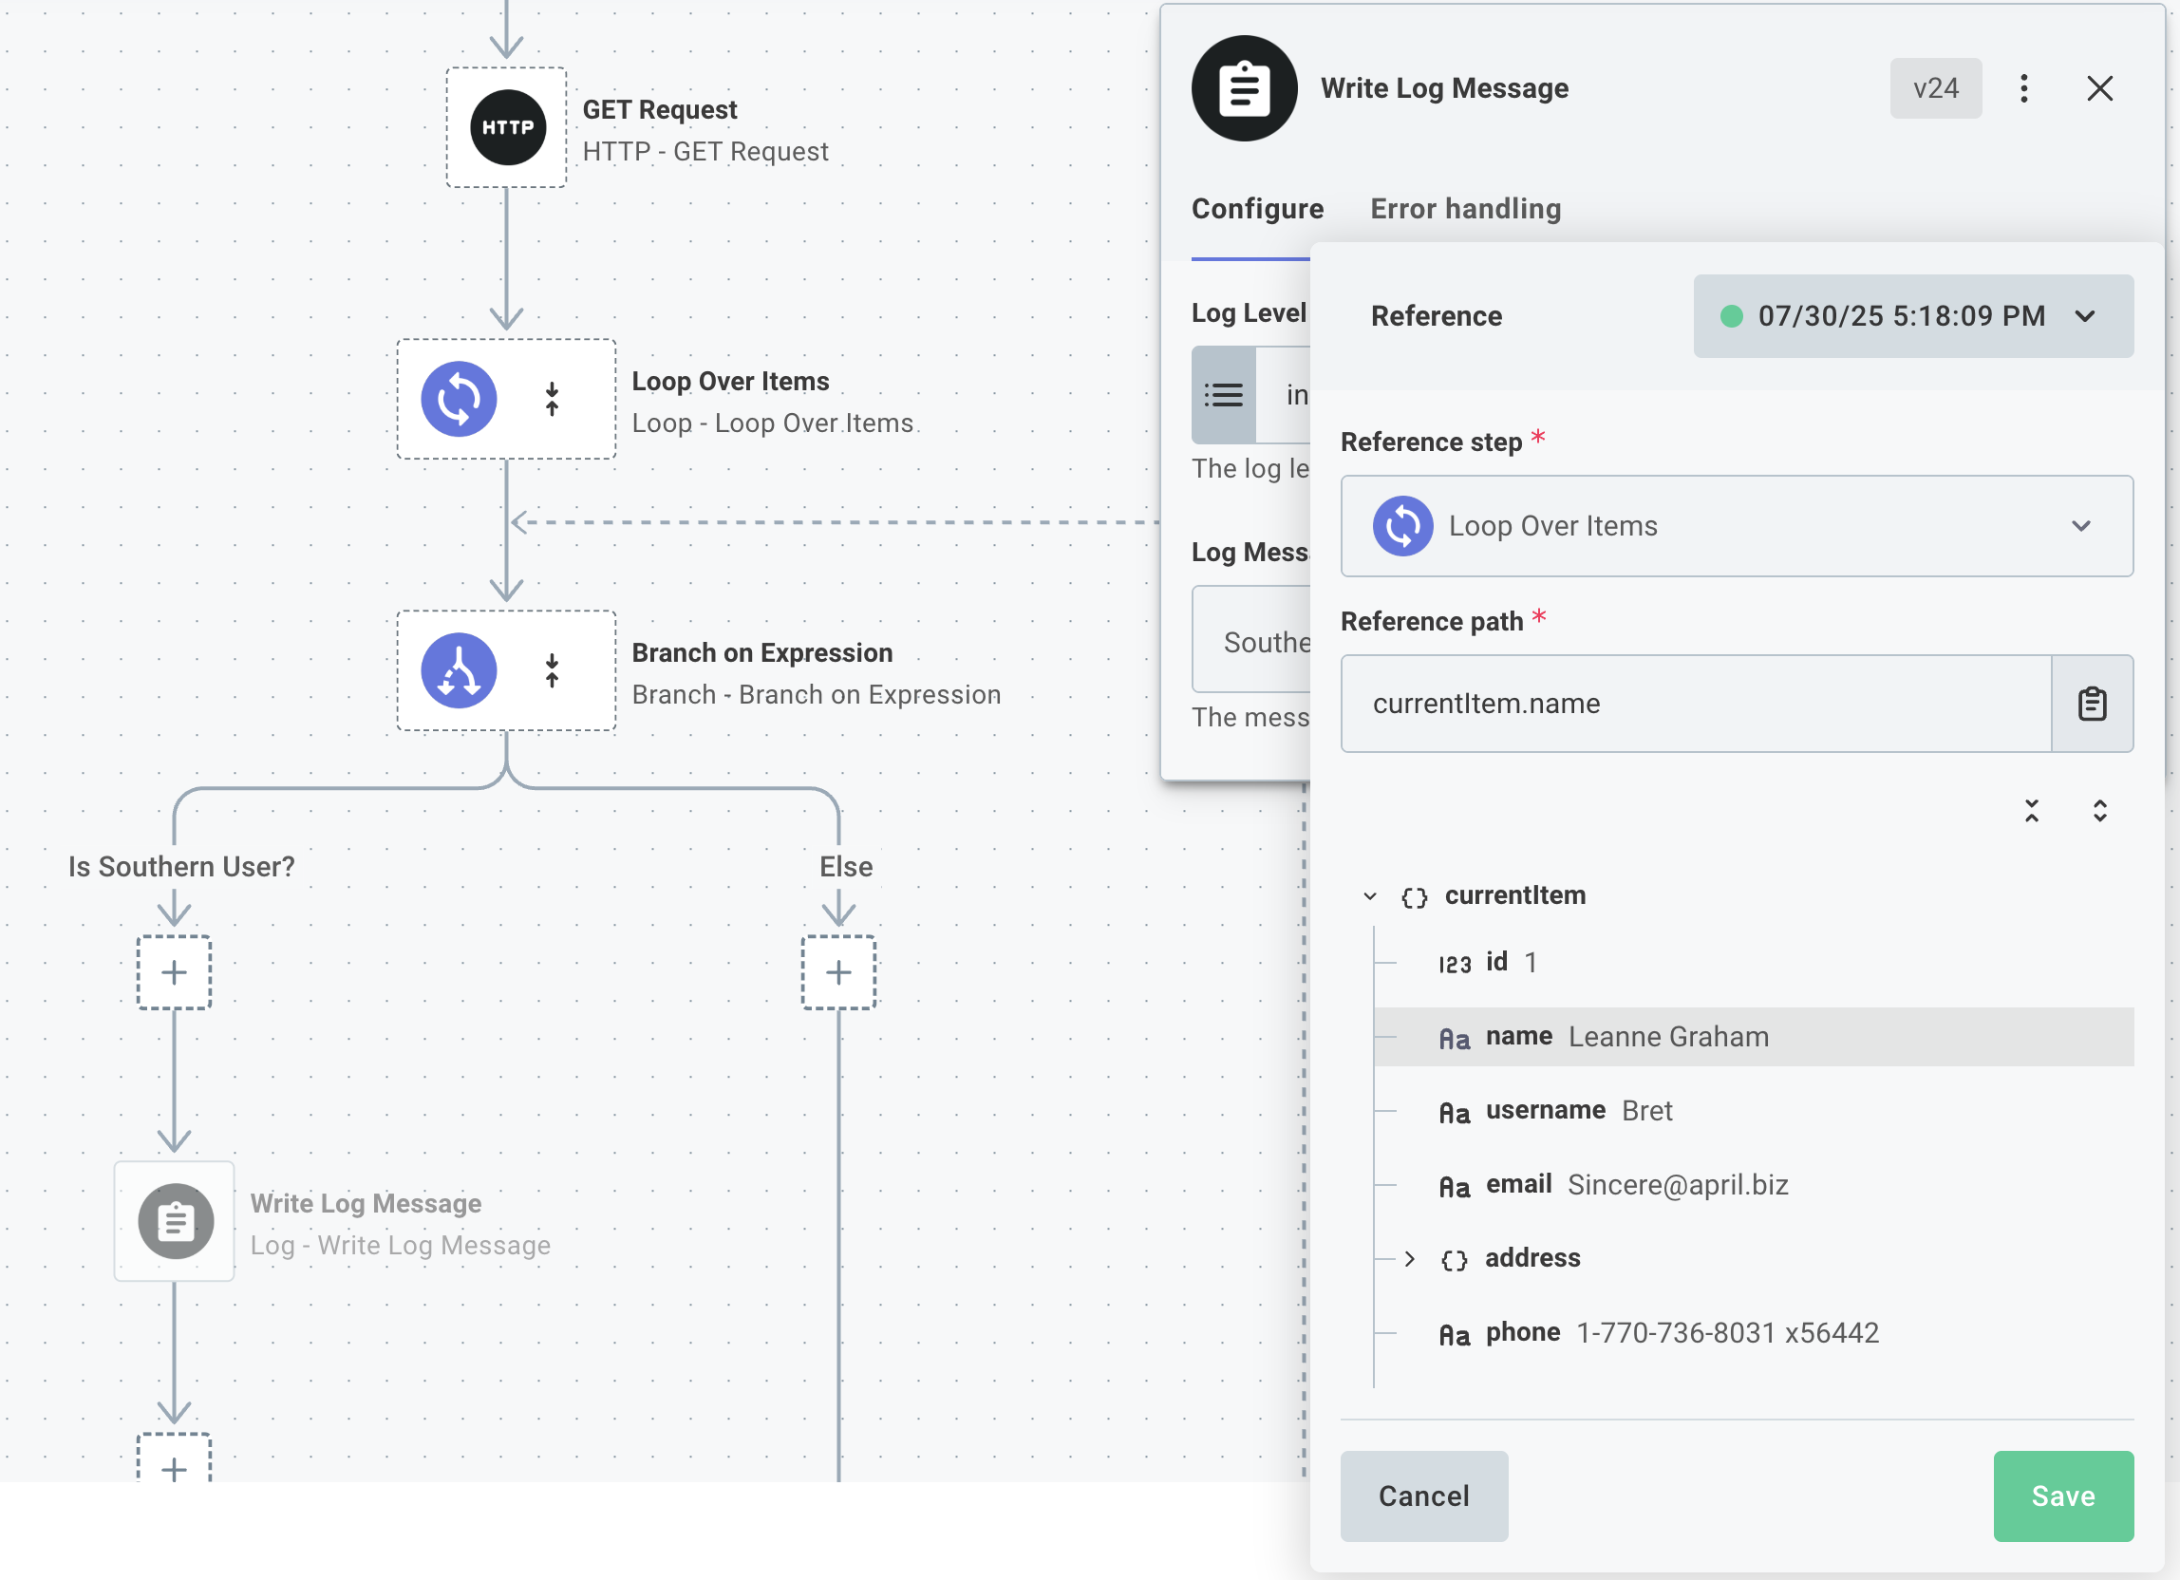The height and width of the screenshot is (1580, 2180).
Task: Copy the Reference path using the clipboard icon
Action: click(2092, 703)
